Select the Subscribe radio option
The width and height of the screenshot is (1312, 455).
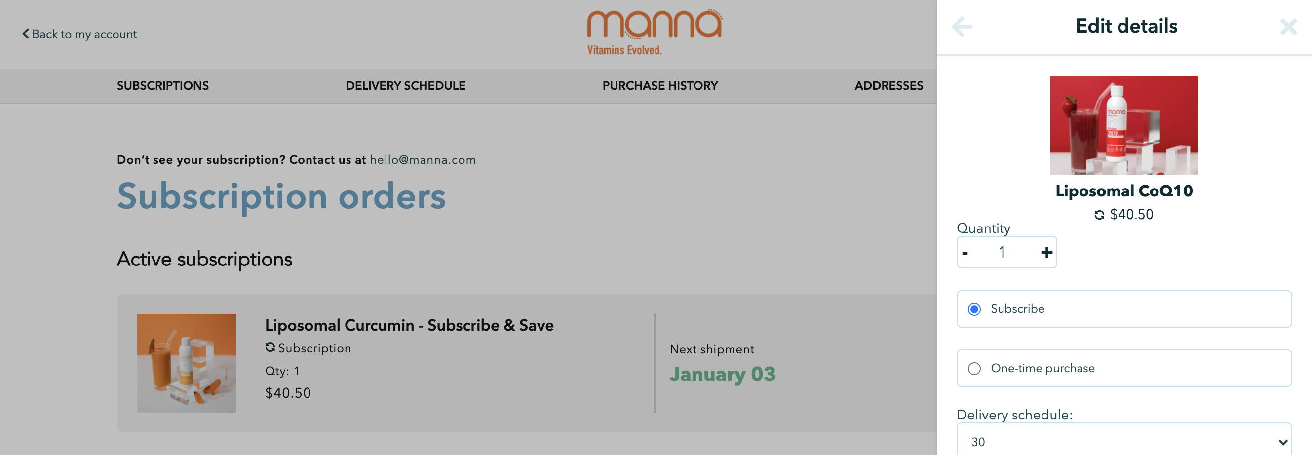coord(974,309)
